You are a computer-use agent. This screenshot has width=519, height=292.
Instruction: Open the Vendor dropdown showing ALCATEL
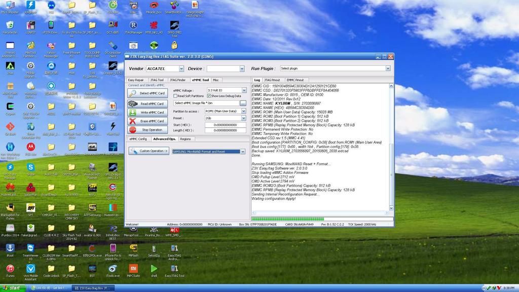click(x=181, y=68)
